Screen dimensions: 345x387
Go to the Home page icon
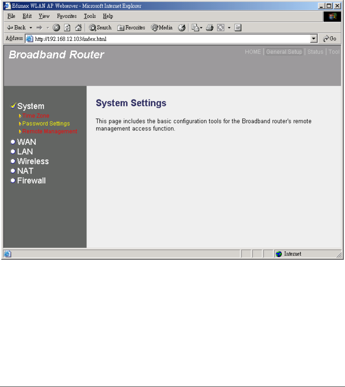(x=78, y=28)
